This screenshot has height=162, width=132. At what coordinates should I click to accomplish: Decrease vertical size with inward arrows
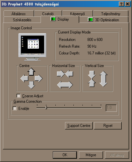pos(92,79)
